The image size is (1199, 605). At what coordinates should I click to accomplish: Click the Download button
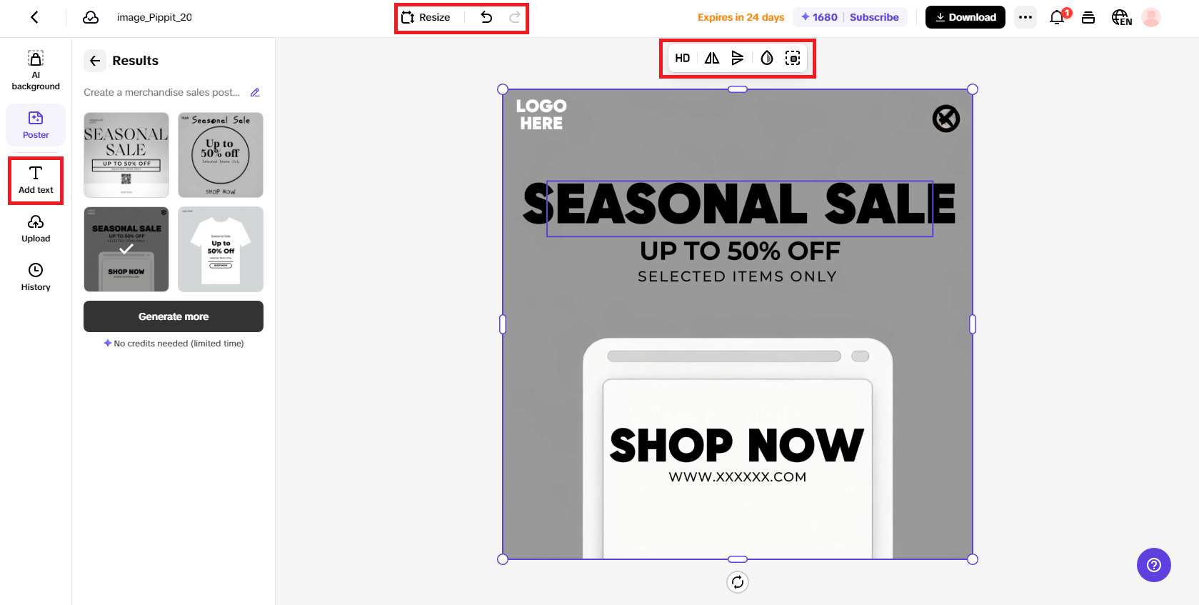965,17
